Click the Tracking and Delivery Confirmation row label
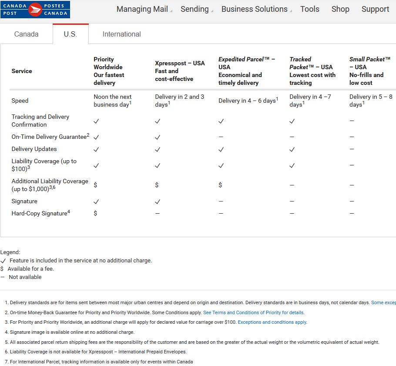The height and width of the screenshot is (366, 396). coord(40,121)
